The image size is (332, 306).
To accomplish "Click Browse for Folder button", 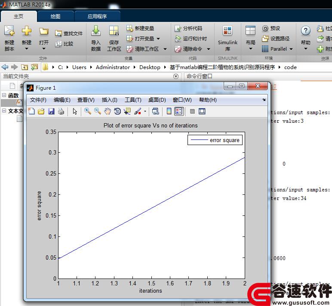I will 34,67.
